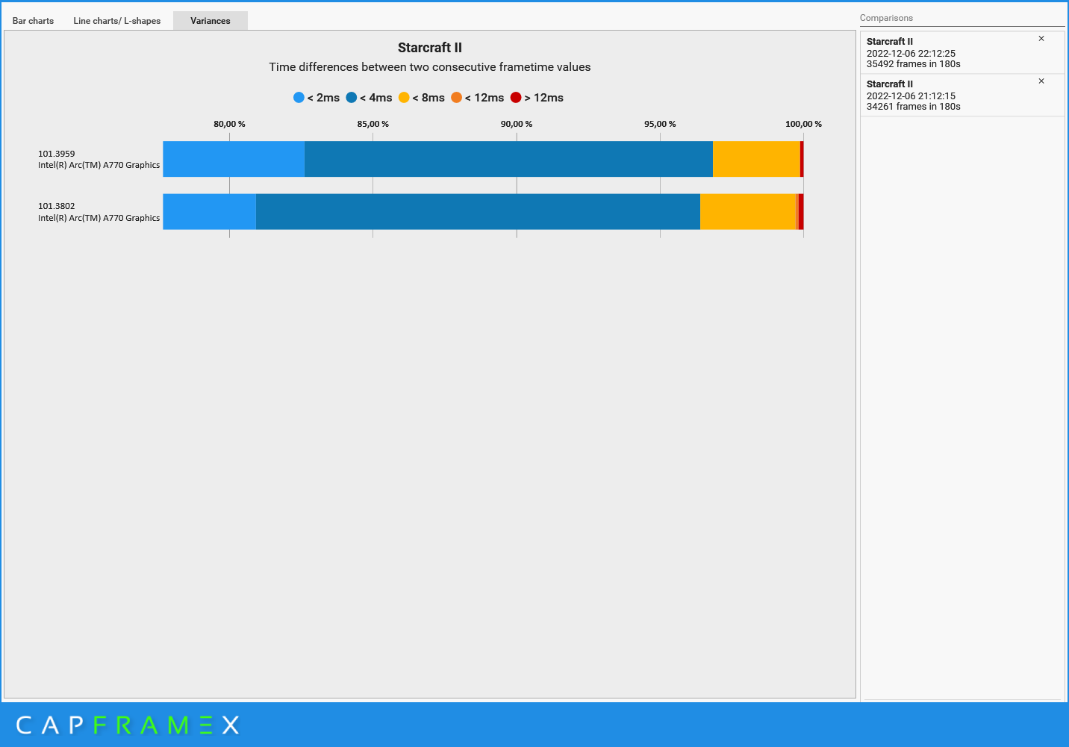Select the Starcraft II record with 35492 frames
The height and width of the screenshot is (747, 1069).
point(962,52)
